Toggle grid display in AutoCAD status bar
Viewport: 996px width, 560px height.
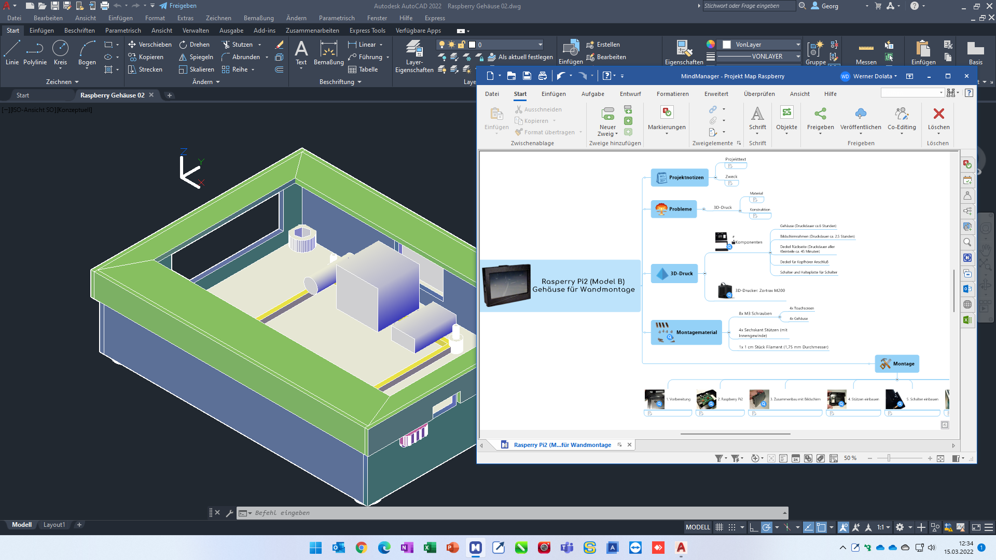719,527
